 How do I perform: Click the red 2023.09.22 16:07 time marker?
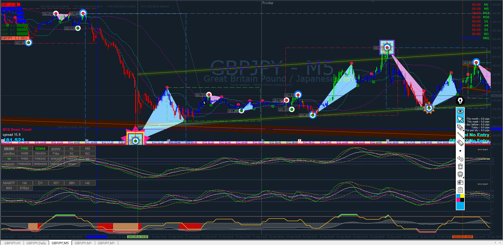pyautogui.click(x=463, y=237)
